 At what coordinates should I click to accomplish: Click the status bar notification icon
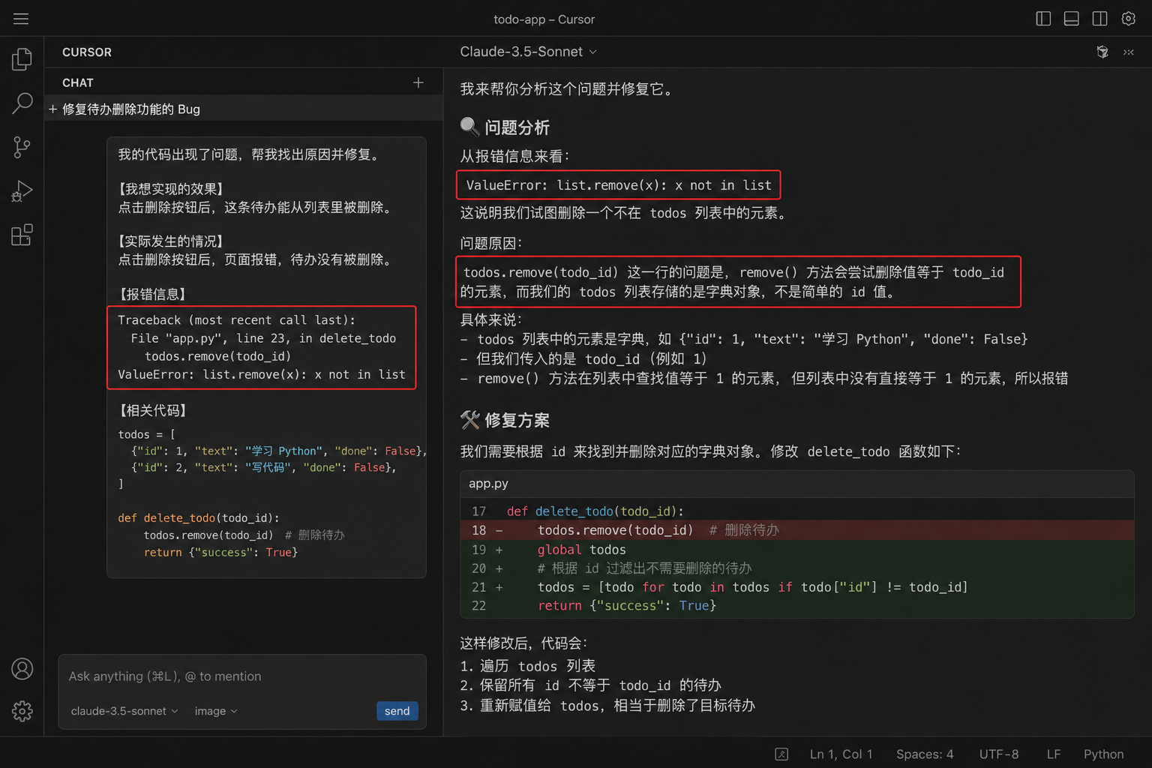click(781, 754)
